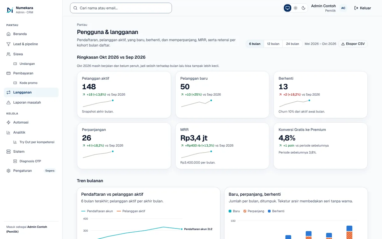Click Rp3.400.000 per bulan note

pos(198,163)
